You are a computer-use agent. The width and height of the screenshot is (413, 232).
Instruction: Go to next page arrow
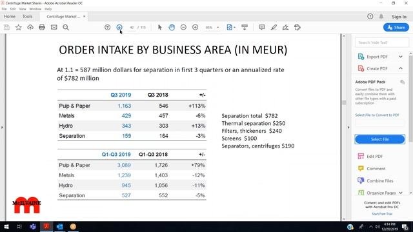pyautogui.click(x=119, y=27)
